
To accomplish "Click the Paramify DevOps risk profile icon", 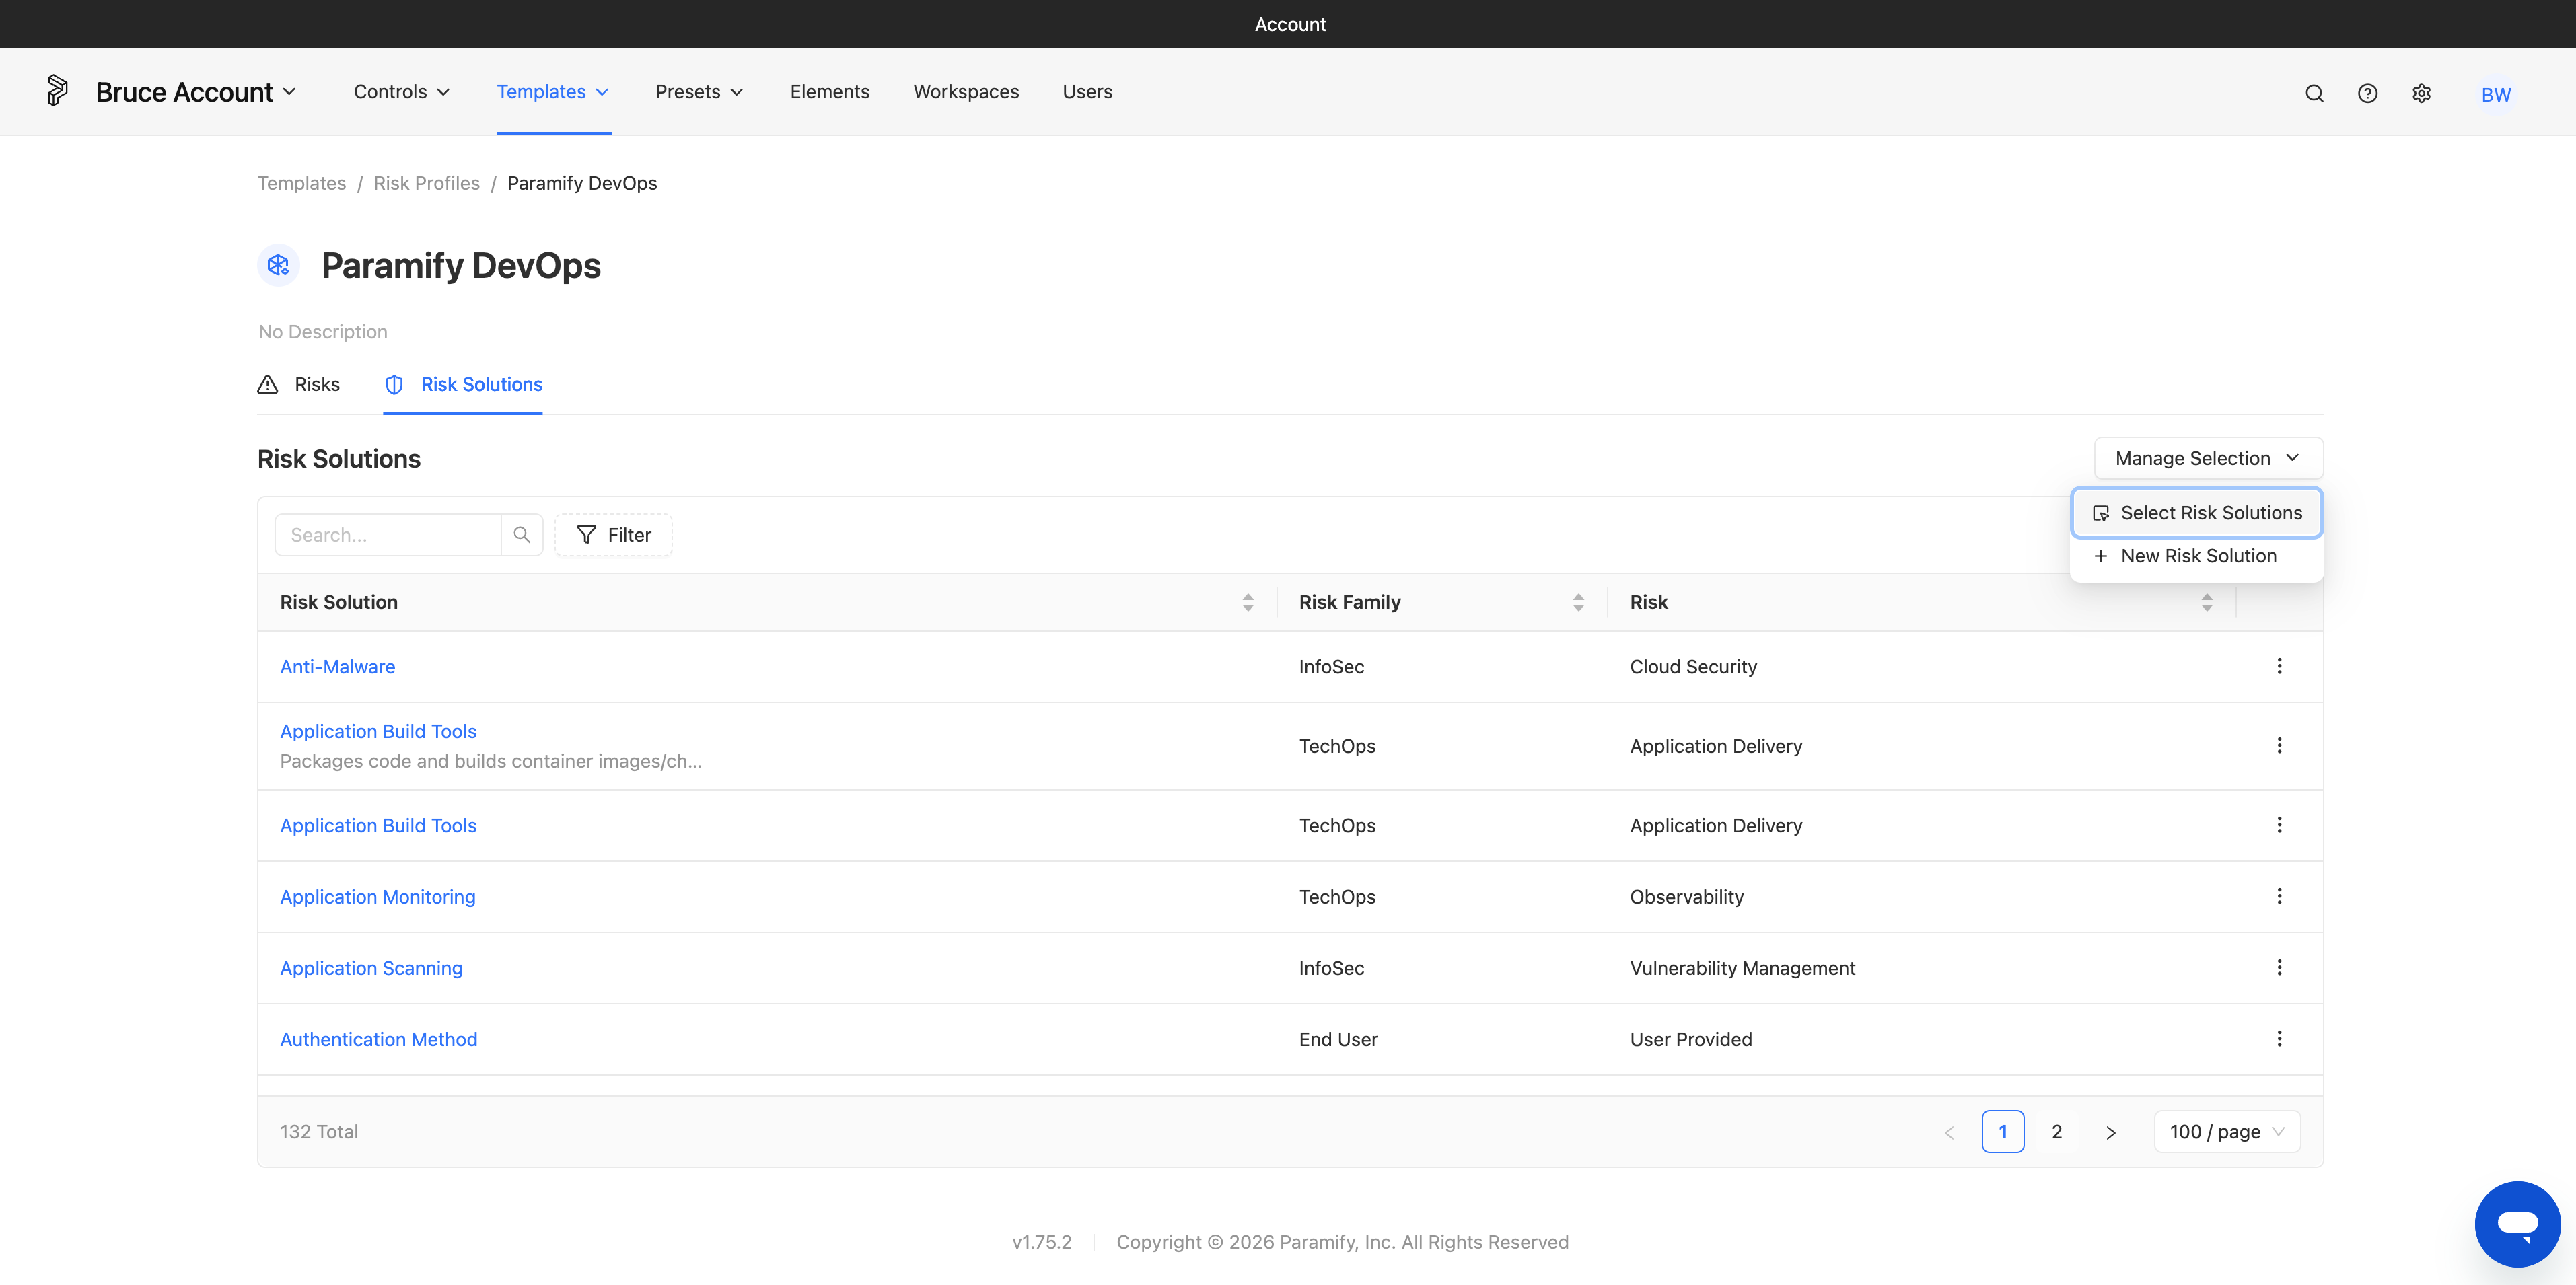I will coord(278,265).
